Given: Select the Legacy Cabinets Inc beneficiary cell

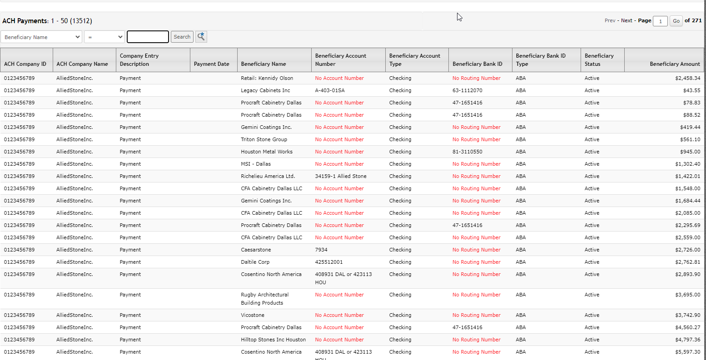Looking at the screenshot, I should (265, 90).
